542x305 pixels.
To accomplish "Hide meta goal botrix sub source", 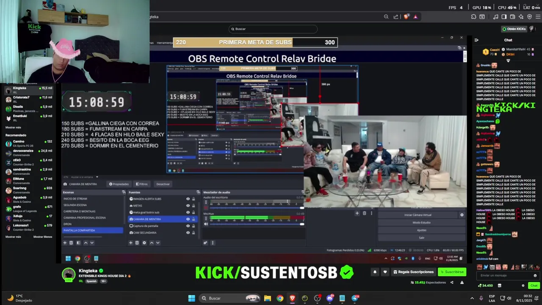I will pos(188,212).
